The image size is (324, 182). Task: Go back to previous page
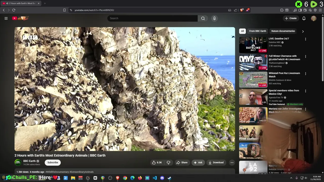(x=4, y=10)
